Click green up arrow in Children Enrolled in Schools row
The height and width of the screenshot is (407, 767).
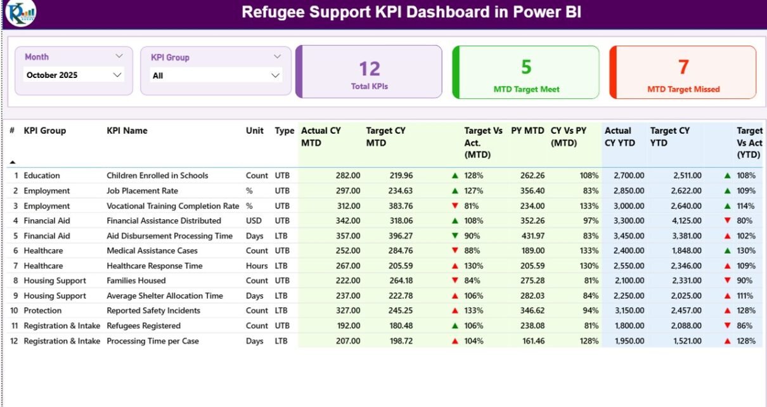pyautogui.click(x=454, y=176)
